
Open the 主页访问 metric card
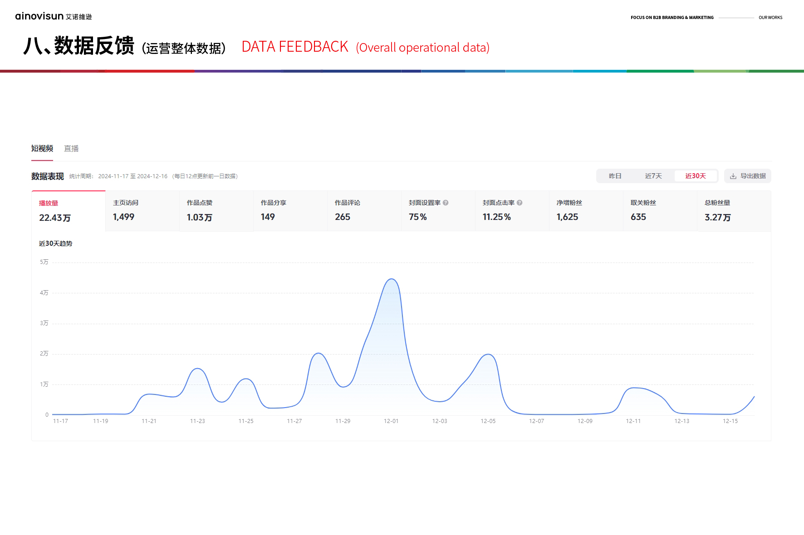pos(142,211)
